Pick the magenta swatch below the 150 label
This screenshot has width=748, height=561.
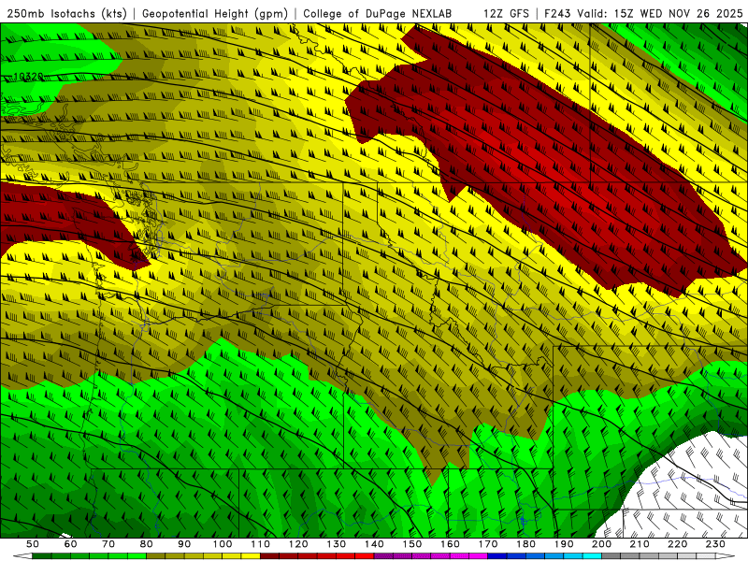point(422,556)
